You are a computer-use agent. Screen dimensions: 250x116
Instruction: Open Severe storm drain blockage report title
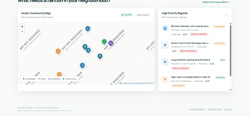click(x=190, y=43)
